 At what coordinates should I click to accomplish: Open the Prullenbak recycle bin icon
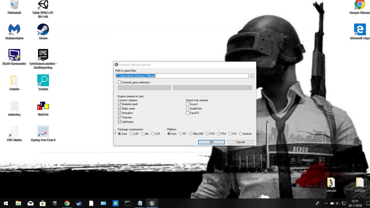pos(14,7)
